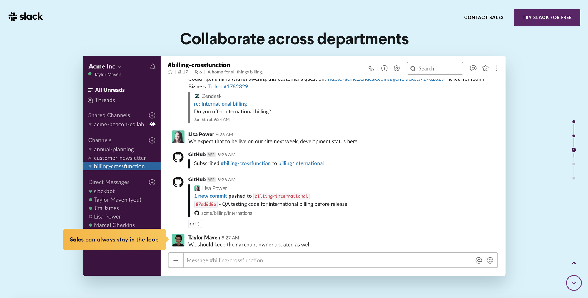
Task: Follow the billing/international repository link
Action: coord(301,163)
